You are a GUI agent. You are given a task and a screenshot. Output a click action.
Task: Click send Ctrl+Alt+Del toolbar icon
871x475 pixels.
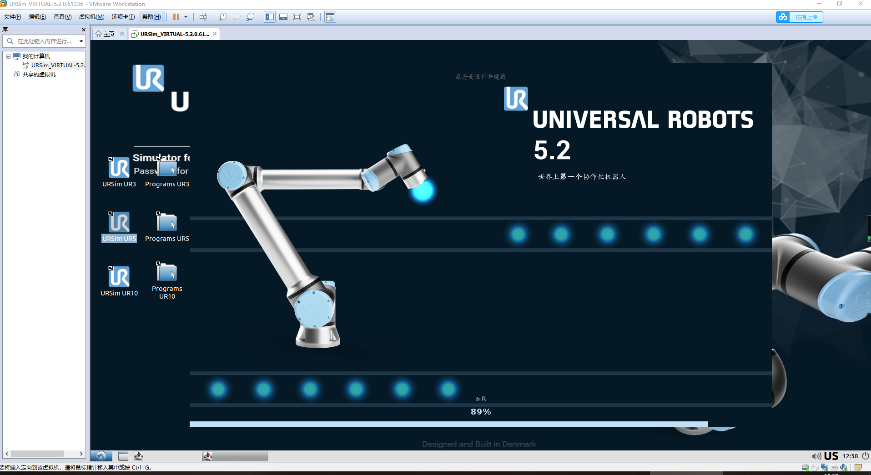203,17
